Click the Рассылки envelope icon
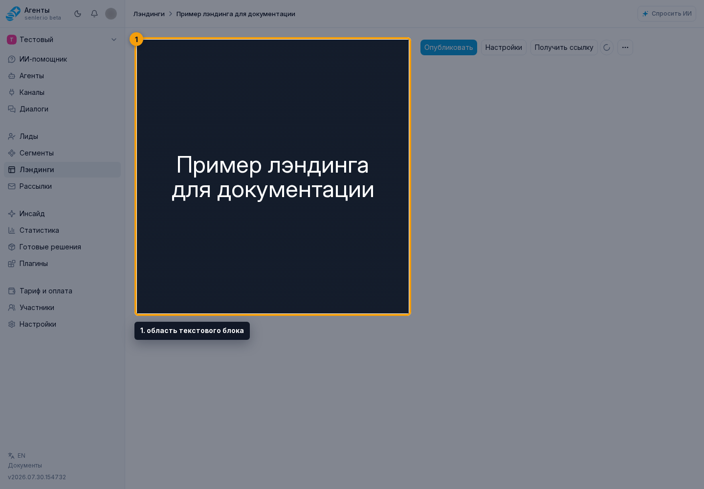The width and height of the screenshot is (704, 489). [12, 186]
